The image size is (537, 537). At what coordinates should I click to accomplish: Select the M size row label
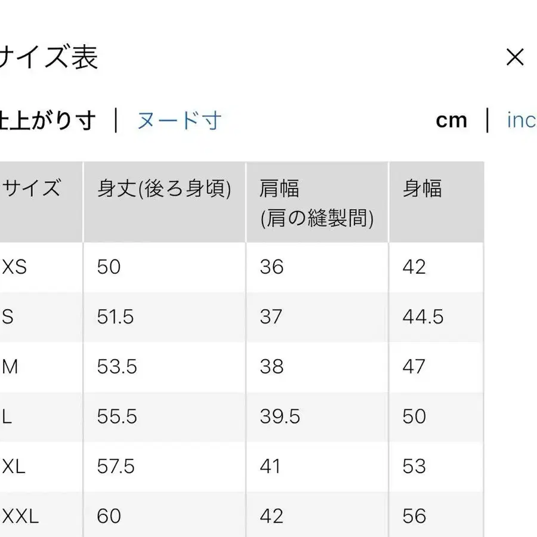tap(11, 367)
